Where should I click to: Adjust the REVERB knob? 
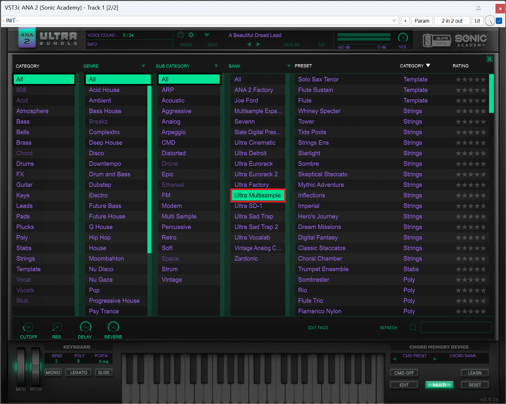point(113,327)
